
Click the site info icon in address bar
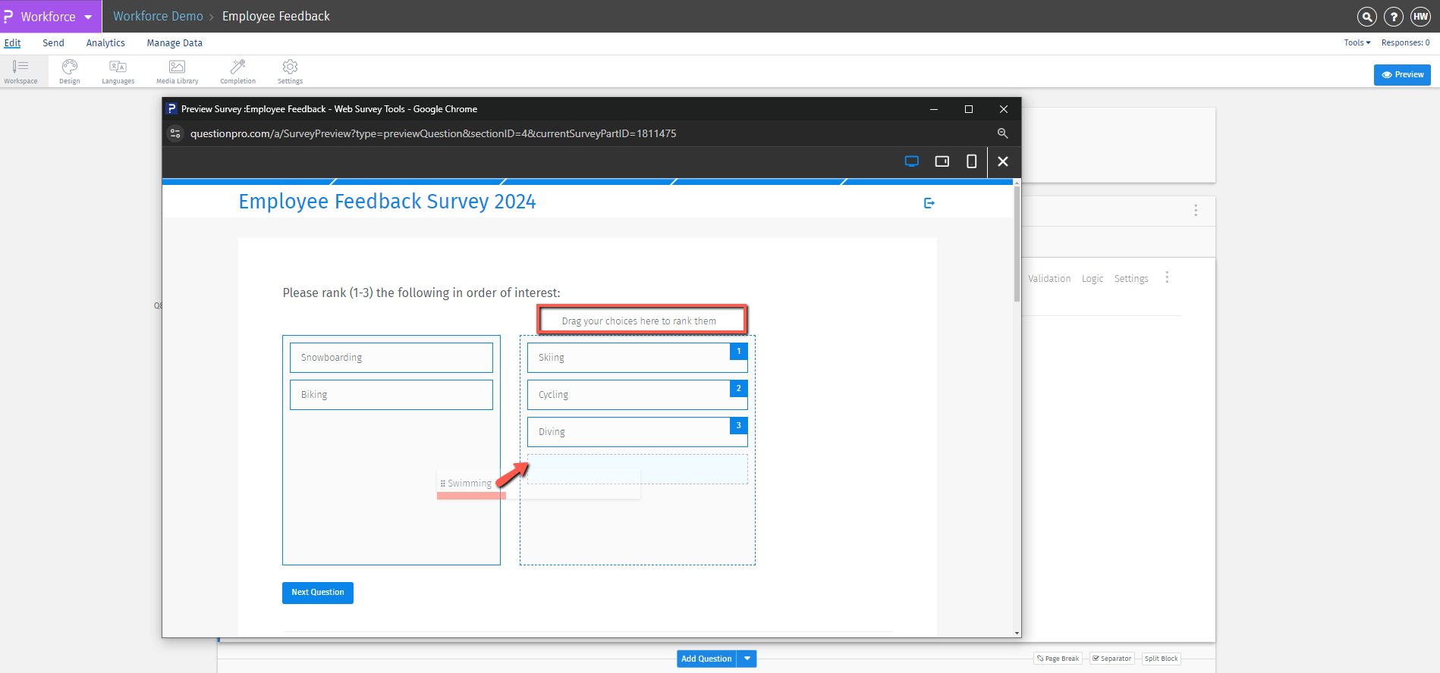coord(175,133)
